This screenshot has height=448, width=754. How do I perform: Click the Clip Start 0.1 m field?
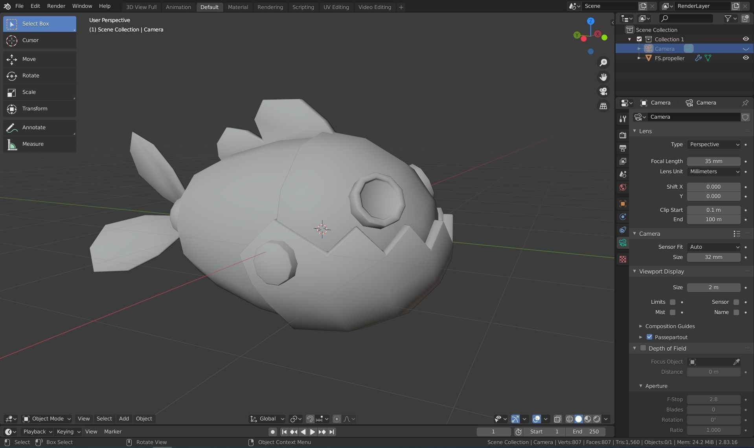(714, 210)
